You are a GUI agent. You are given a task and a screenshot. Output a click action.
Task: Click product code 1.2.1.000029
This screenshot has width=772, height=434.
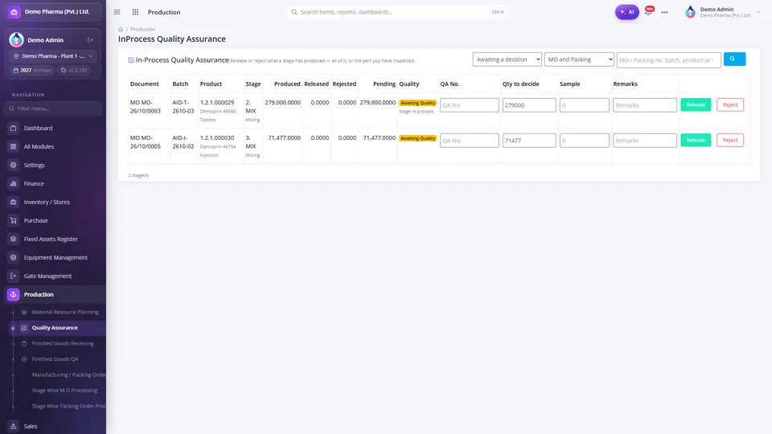[x=217, y=102]
